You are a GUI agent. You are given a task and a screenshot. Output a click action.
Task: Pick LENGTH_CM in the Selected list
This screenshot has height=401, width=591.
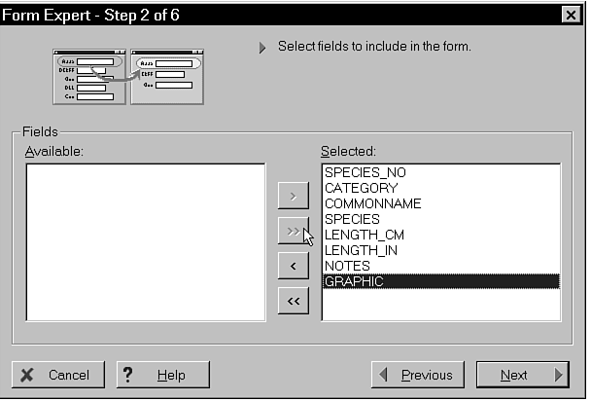point(364,235)
